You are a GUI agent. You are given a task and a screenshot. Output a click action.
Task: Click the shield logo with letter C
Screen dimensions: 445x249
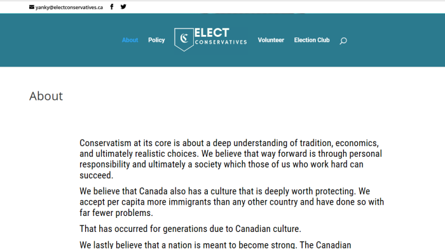click(184, 39)
